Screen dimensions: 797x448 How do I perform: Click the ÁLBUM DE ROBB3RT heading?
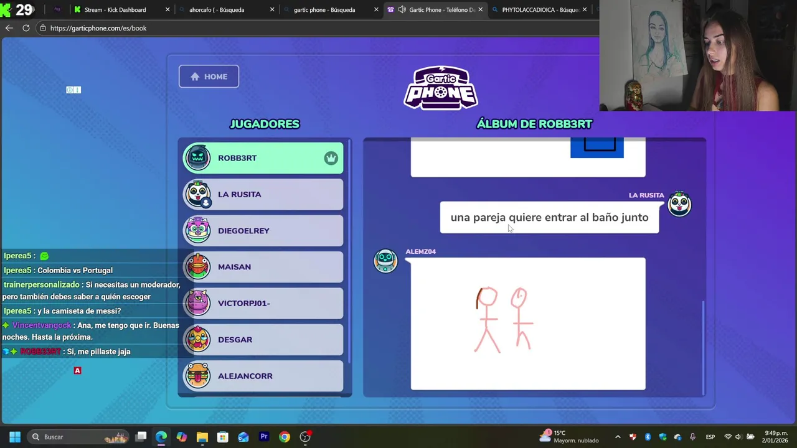(534, 124)
